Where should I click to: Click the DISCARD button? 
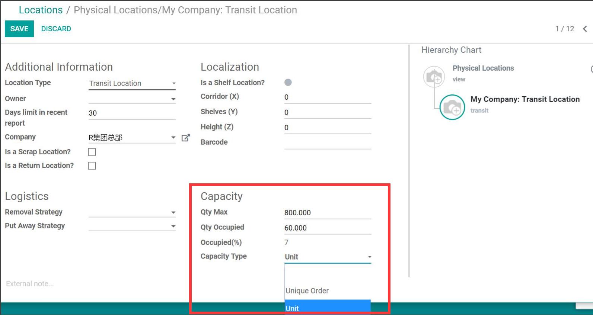pyautogui.click(x=56, y=29)
